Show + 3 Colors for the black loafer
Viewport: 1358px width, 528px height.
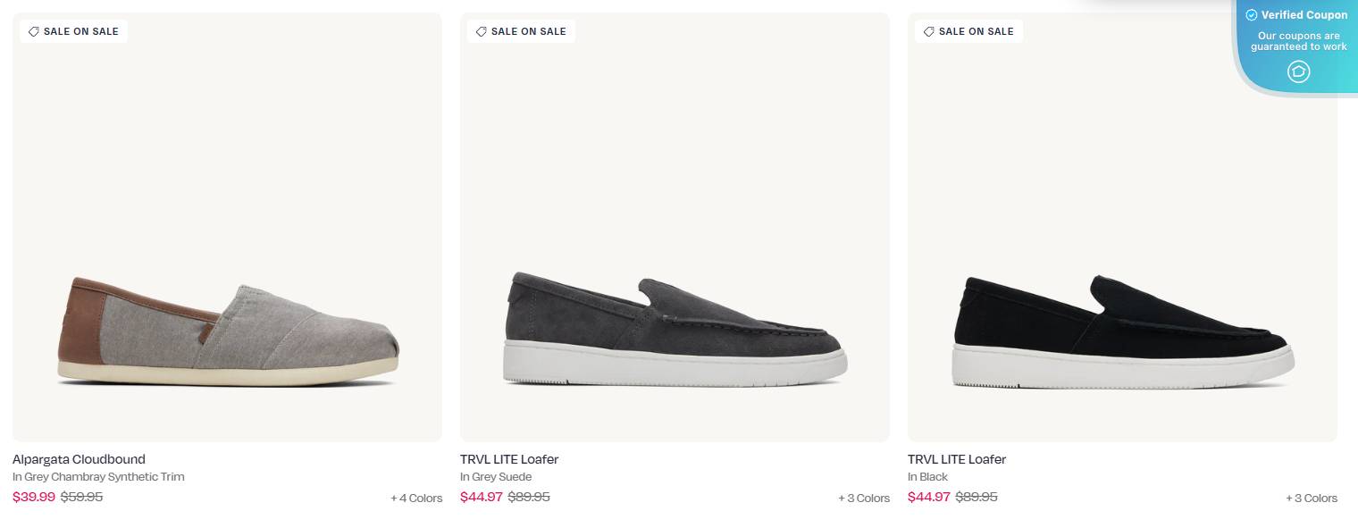(x=1312, y=499)
